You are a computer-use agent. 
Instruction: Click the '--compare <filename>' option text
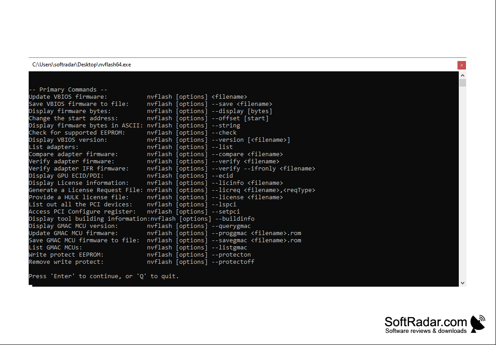pyautogui.click(x=247, y=154)
